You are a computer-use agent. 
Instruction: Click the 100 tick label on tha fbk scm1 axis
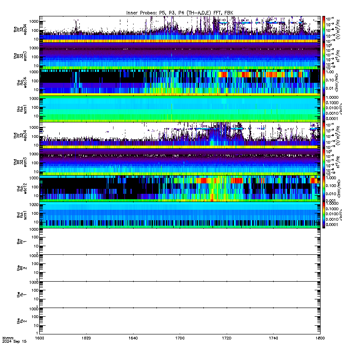click(x=35, y=107)
